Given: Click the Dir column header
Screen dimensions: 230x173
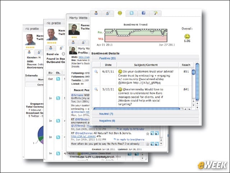Looking at the screenshot, I should click(x=50, y=73).
